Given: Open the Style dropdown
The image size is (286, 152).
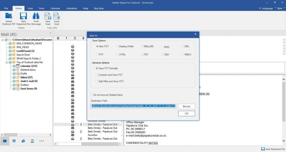Looking at the screenshot, I should coord(280,8).
